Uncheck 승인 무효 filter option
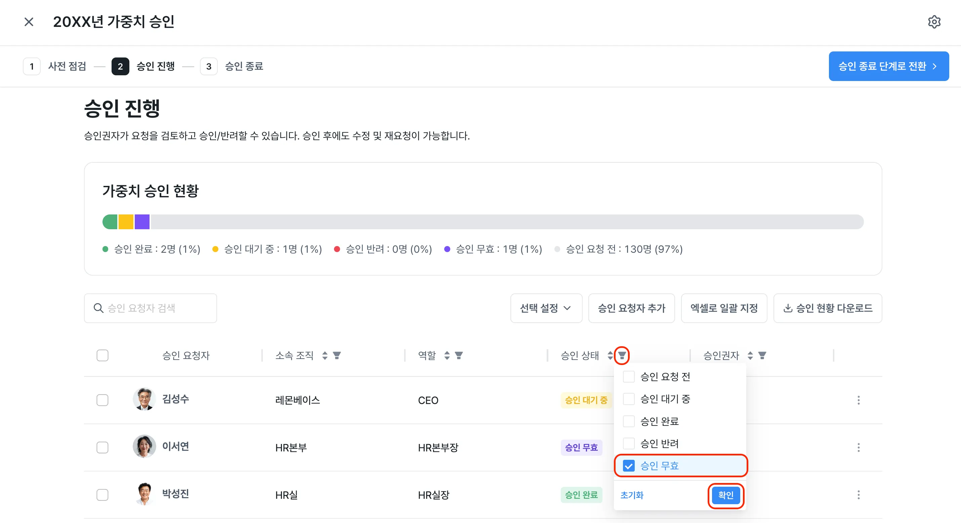Screen dimensions: 961x523 coord(629,466)
